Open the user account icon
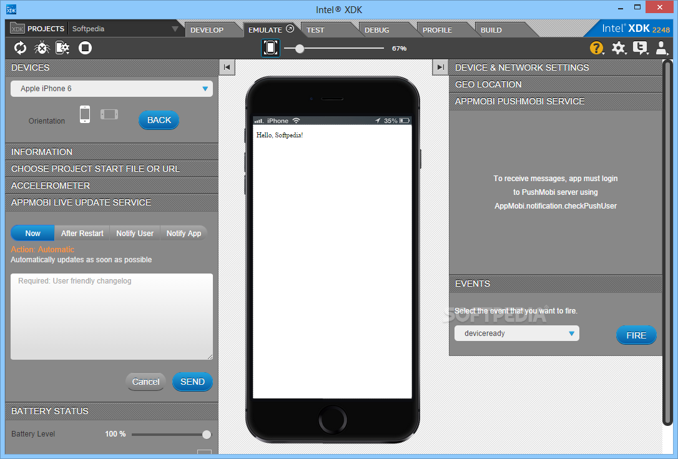The height and width of the screenshot is (459, 678). (661, 47)
